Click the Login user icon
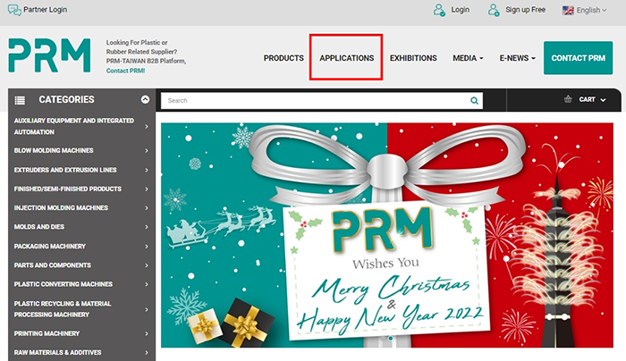The image size is (626, 361). tap(439, 10)
